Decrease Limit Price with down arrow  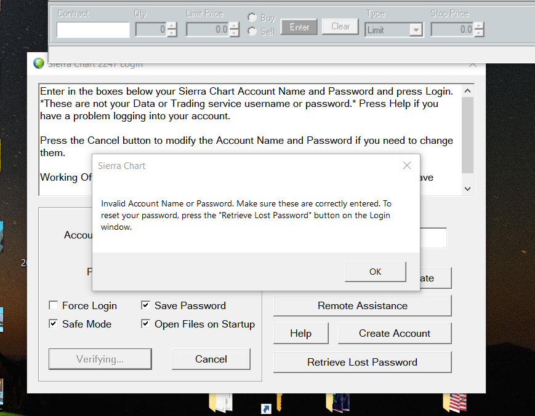click(x=235, y=33)
